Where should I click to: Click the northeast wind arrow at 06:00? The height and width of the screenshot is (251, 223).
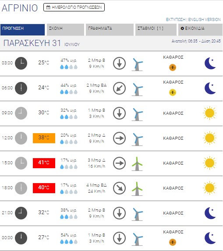pyautogui.click(x=119, y=88)
